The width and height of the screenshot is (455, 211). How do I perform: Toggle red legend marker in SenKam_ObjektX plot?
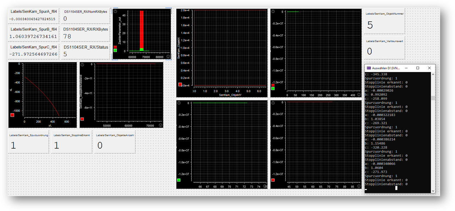click(180, 84)
